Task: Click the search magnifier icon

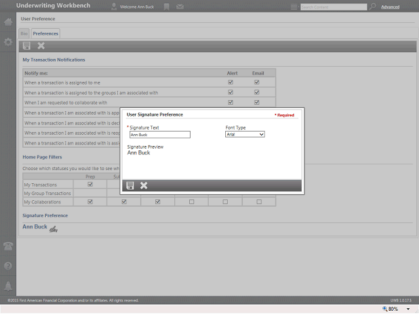Action: coord(373,7)
